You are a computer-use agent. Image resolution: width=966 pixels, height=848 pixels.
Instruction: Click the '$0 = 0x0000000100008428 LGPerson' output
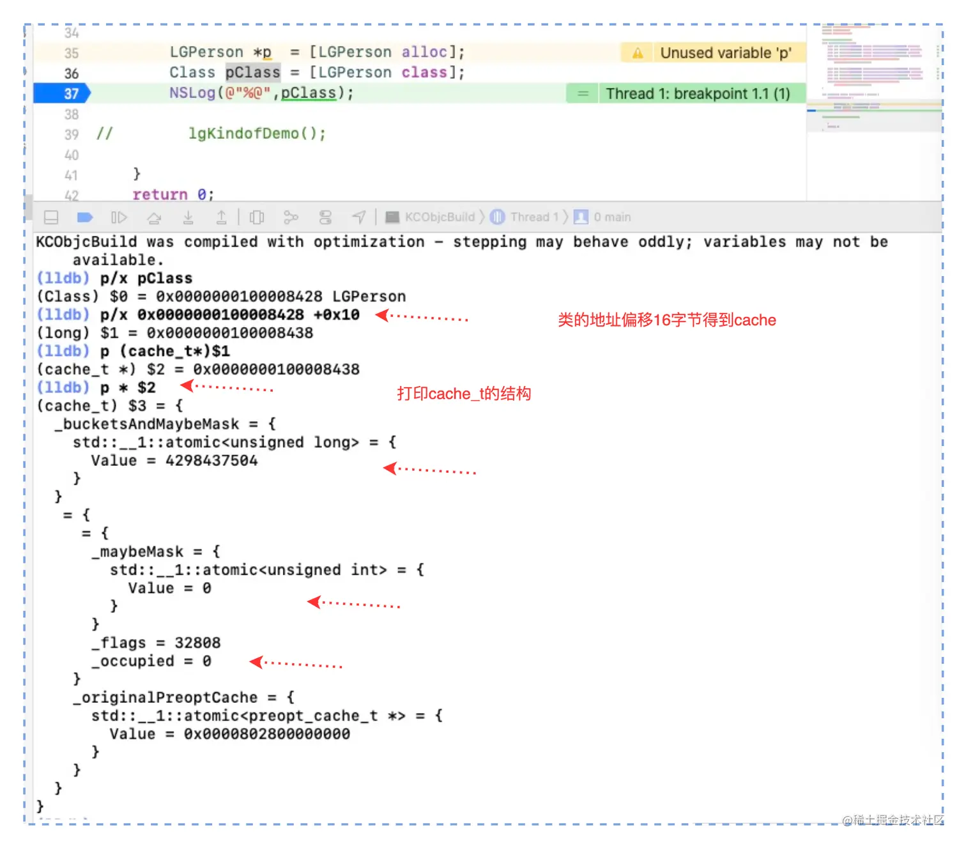[x=258, y=297]
